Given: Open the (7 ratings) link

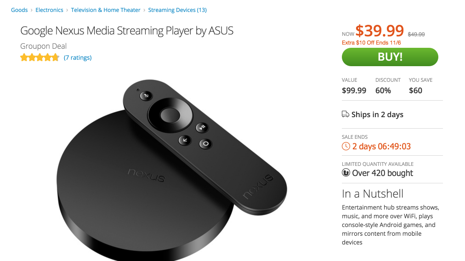Looking at the screenshot, I should click(x=78, y=57).
